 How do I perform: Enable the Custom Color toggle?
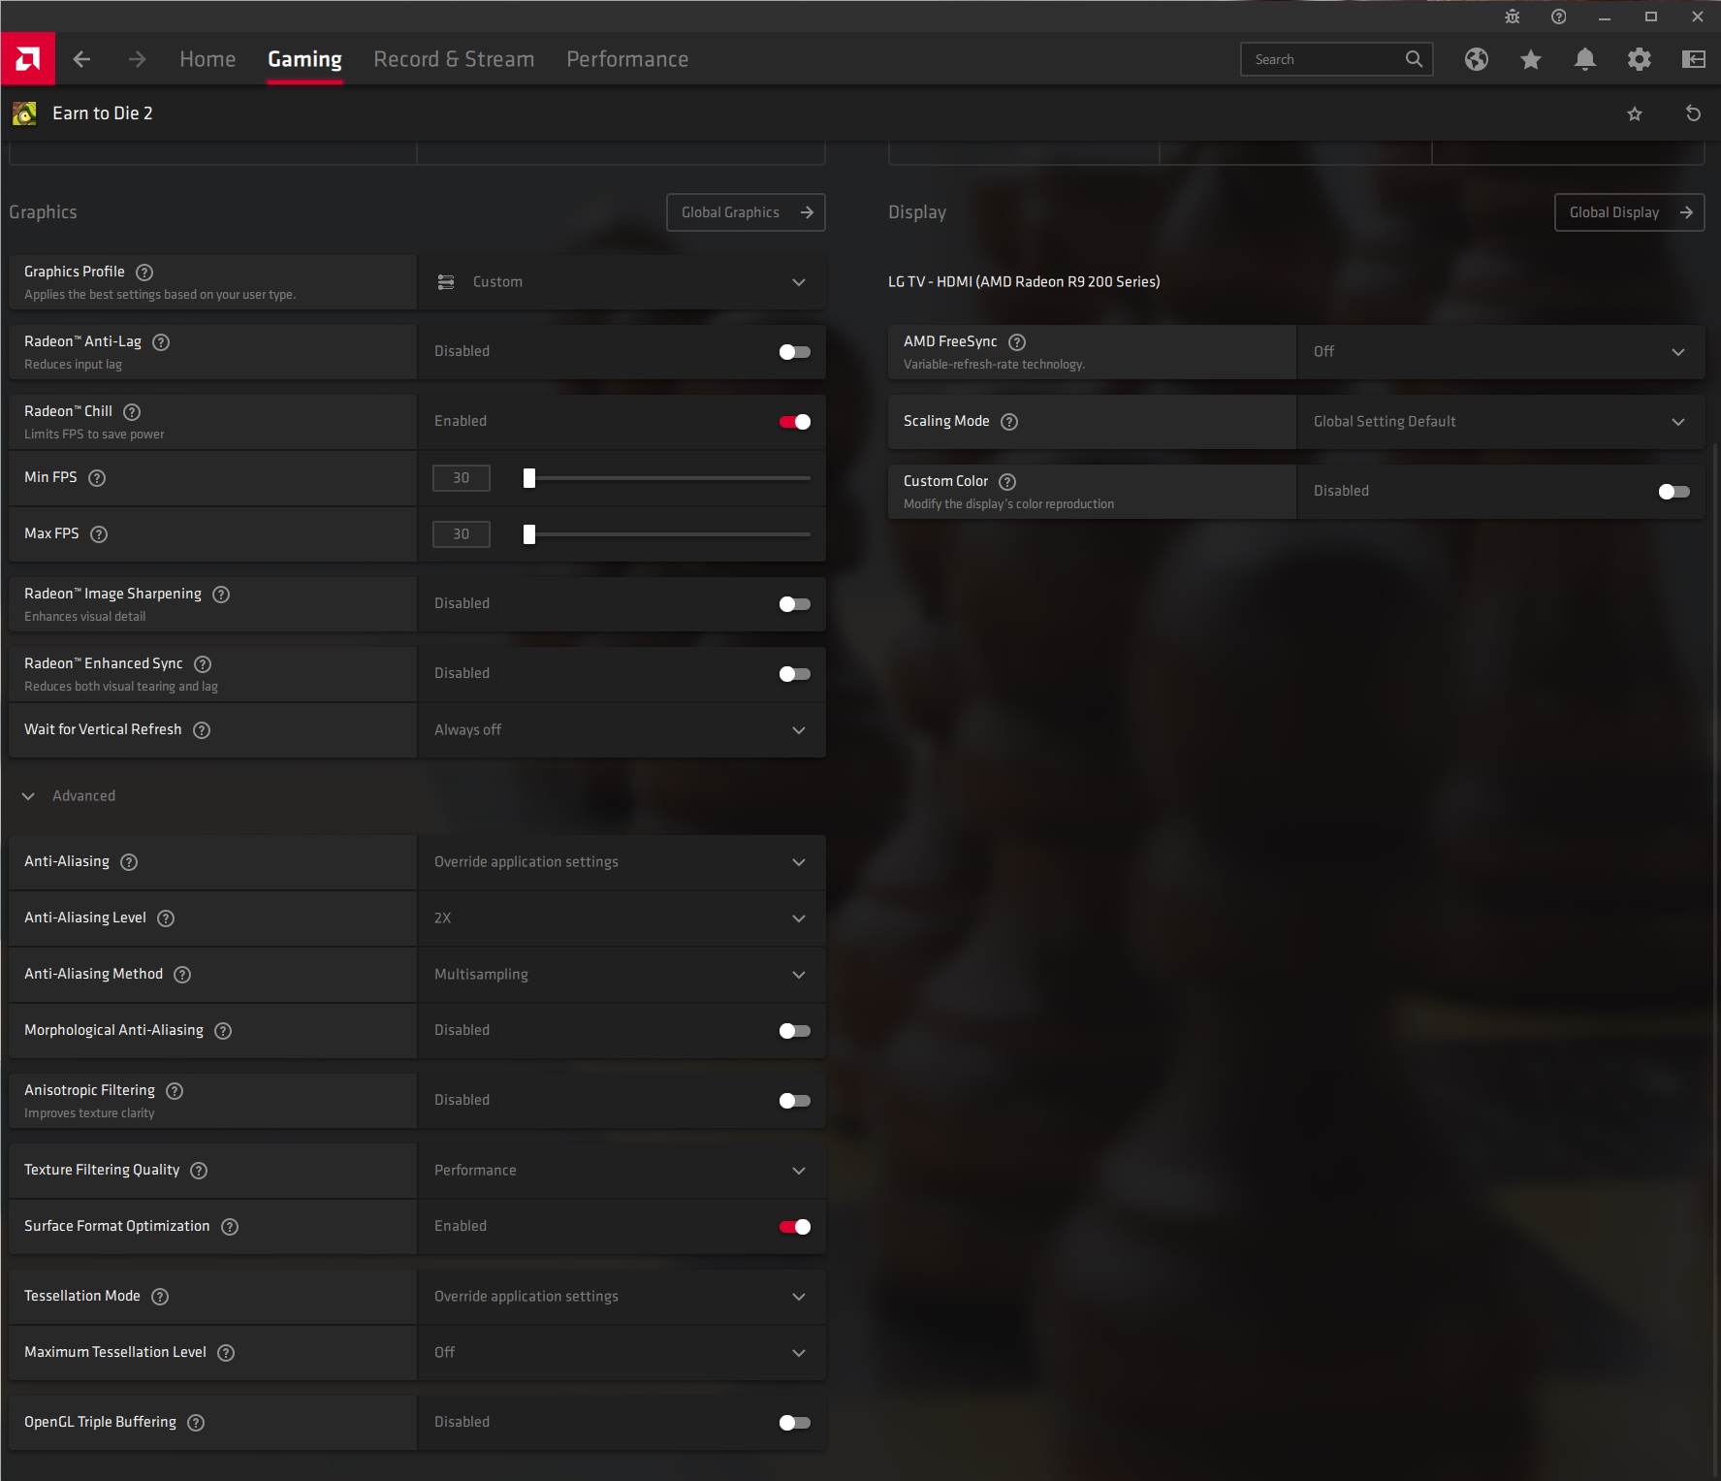pyautogui.click(x=1674, y=492)
